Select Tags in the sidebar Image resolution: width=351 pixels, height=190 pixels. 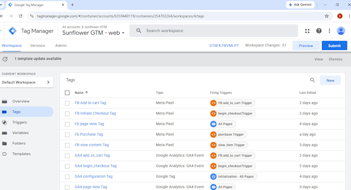(27, 112)
